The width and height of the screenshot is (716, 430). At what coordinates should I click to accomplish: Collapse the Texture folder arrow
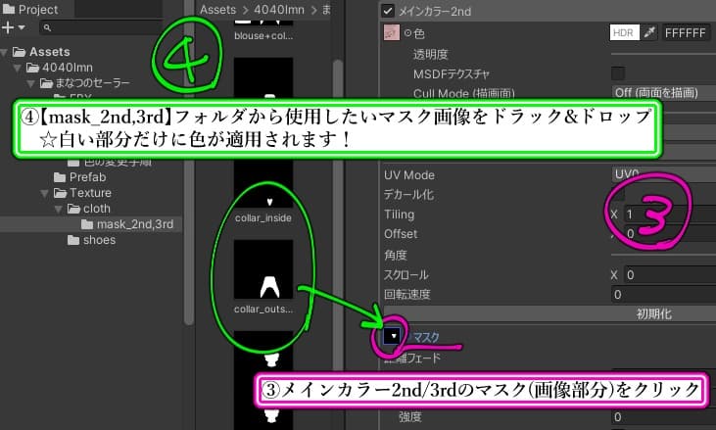pos(45,194)
